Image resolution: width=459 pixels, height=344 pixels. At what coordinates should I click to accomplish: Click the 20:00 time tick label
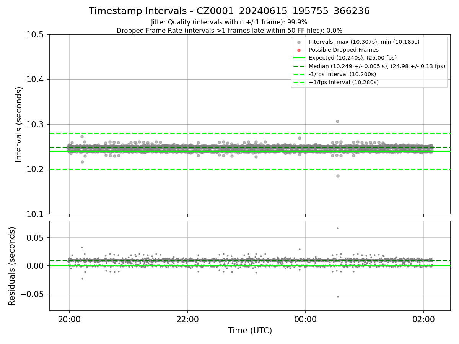pos(69,319)
